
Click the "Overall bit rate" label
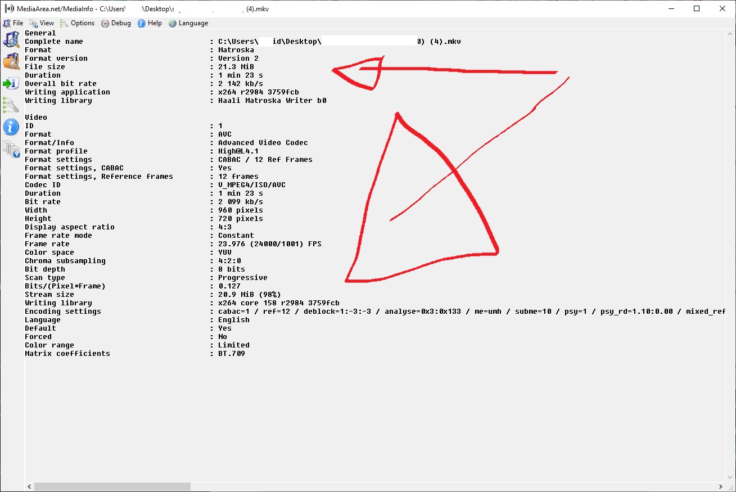pyautogui.click(x=61, y=84)
